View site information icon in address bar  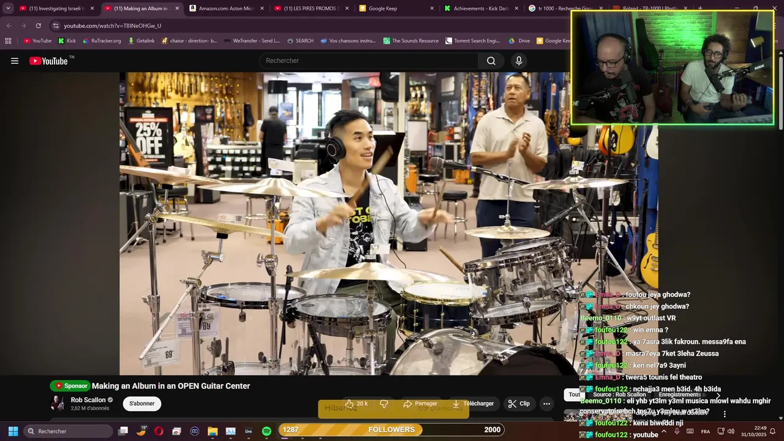(x=56, y=26)
